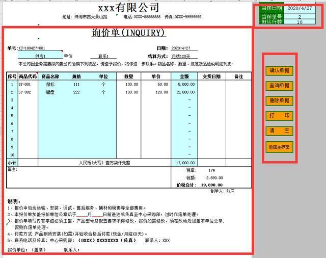
Task: Select the total 19,890.00
Action: coord(212,185)
